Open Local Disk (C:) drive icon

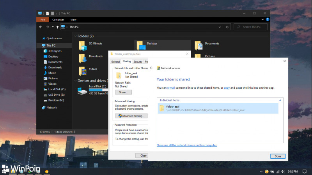pyautogui.click(x=82, y=91)
